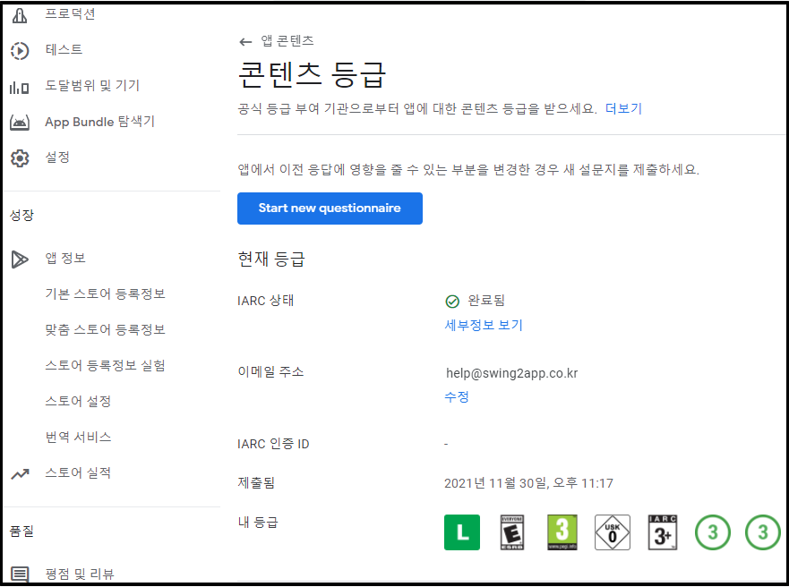
Task: Click the back arrow to 앱 콘텐츠
Action: (x=245, y=41)
